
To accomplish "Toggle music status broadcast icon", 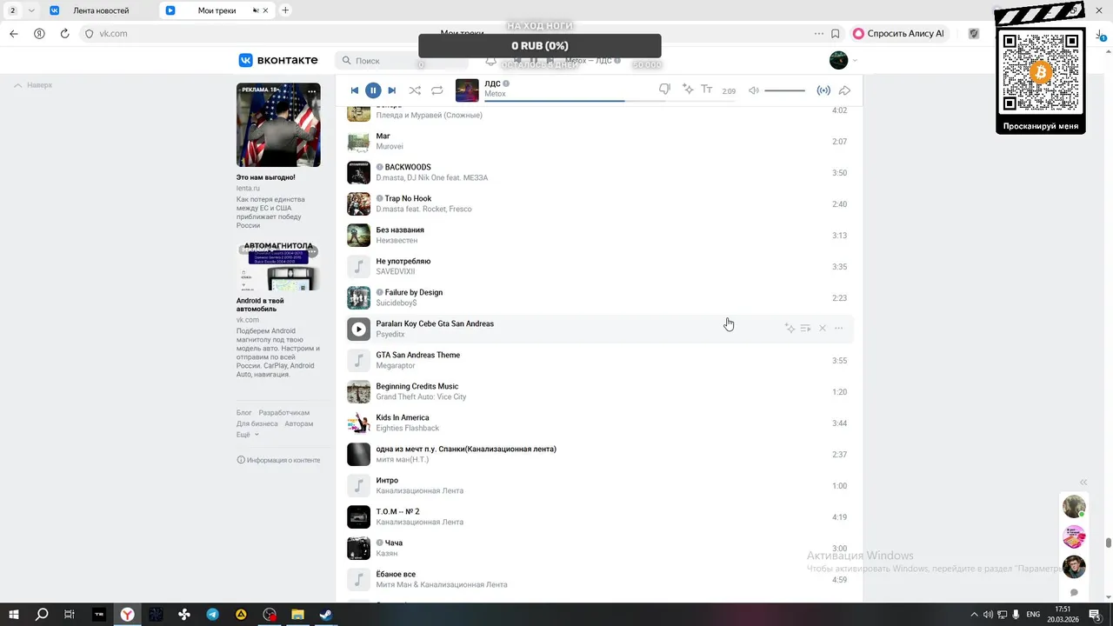I will click(823, 90).
